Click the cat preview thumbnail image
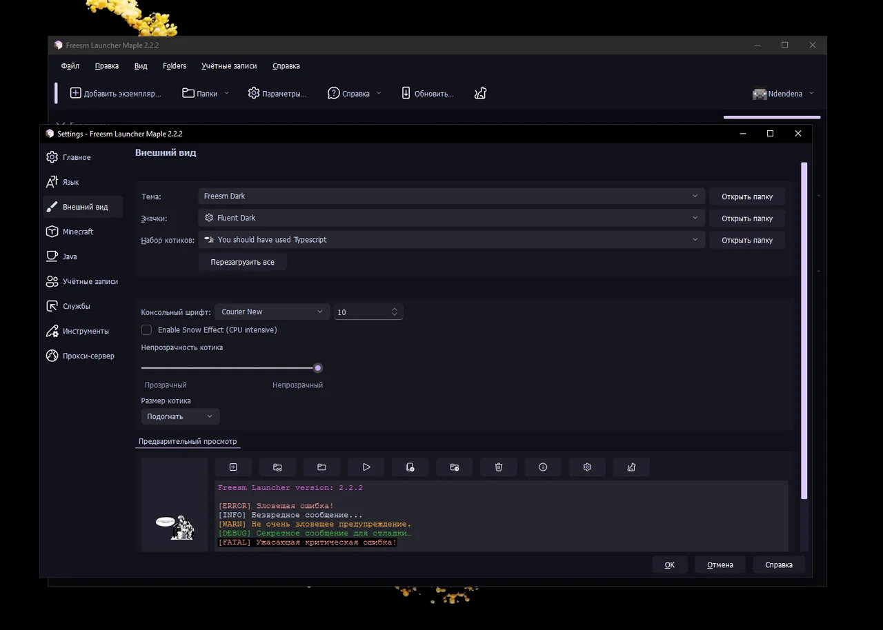Viewport: 883px width, 630px height. pos(175,505)
